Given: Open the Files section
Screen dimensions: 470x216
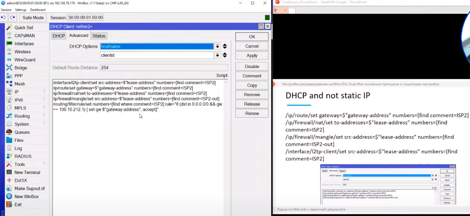Looking at the screenshot, I should [19, 140].
